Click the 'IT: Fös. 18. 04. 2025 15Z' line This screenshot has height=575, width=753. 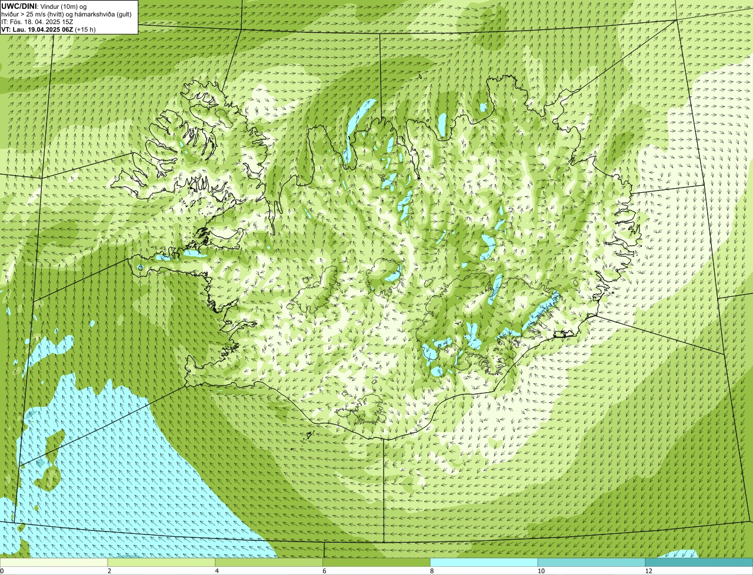tap(37, 22)
